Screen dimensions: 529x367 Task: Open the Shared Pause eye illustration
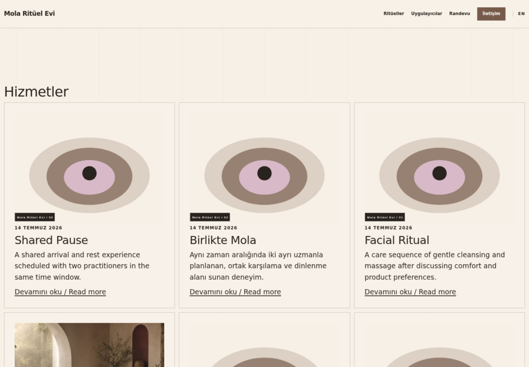point(89,169)
